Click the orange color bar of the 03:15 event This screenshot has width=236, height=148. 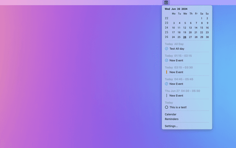(166, 72)
